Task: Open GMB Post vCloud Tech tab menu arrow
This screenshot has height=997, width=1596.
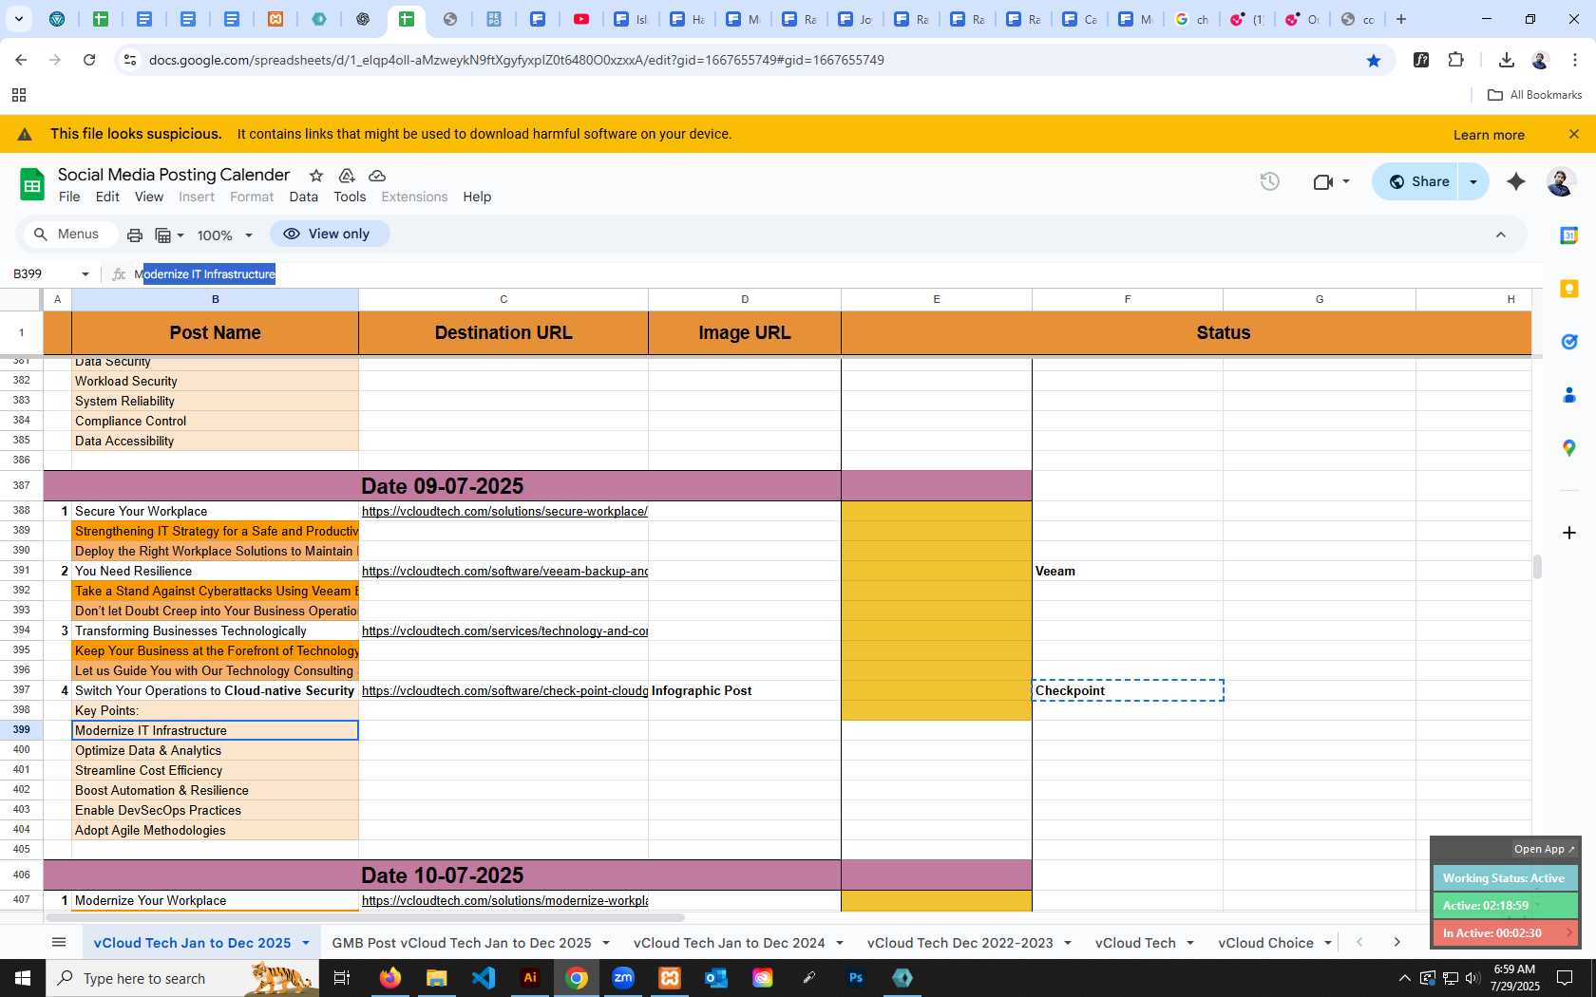Action: click(x=606, y=943)
